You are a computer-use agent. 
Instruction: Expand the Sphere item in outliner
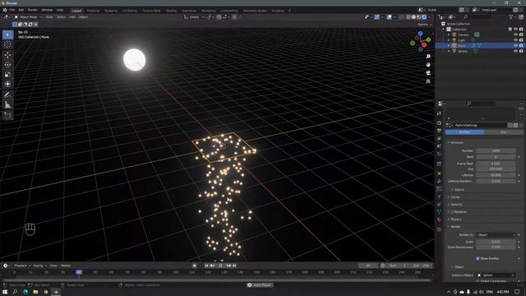click(449, 51)
